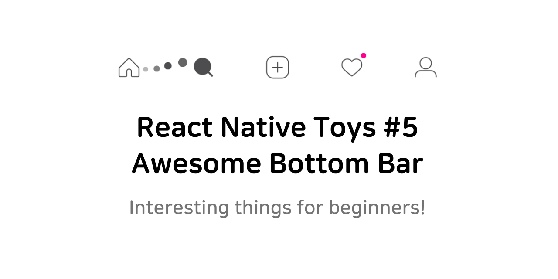Viewport: 558px width, 279px height.
Task: Click the plus-in-square Add post icon
Action: click(x=278, y=68)
